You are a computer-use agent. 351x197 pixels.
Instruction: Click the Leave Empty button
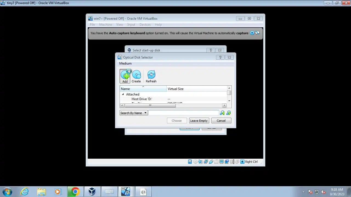pos(199,120)
